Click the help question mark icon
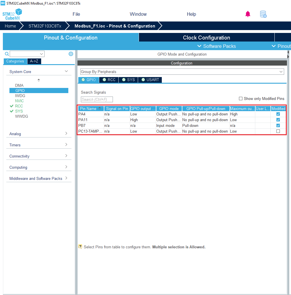291x295 pixels. (x=80, y=247)
